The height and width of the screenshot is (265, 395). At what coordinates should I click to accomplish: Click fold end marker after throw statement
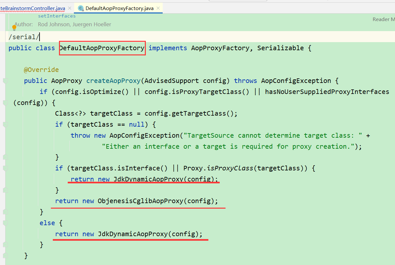[5, 157]
